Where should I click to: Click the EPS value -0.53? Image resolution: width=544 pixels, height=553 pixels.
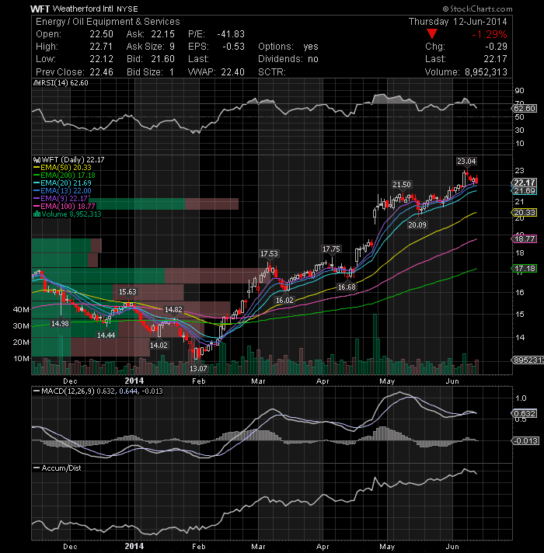point(234,47)
